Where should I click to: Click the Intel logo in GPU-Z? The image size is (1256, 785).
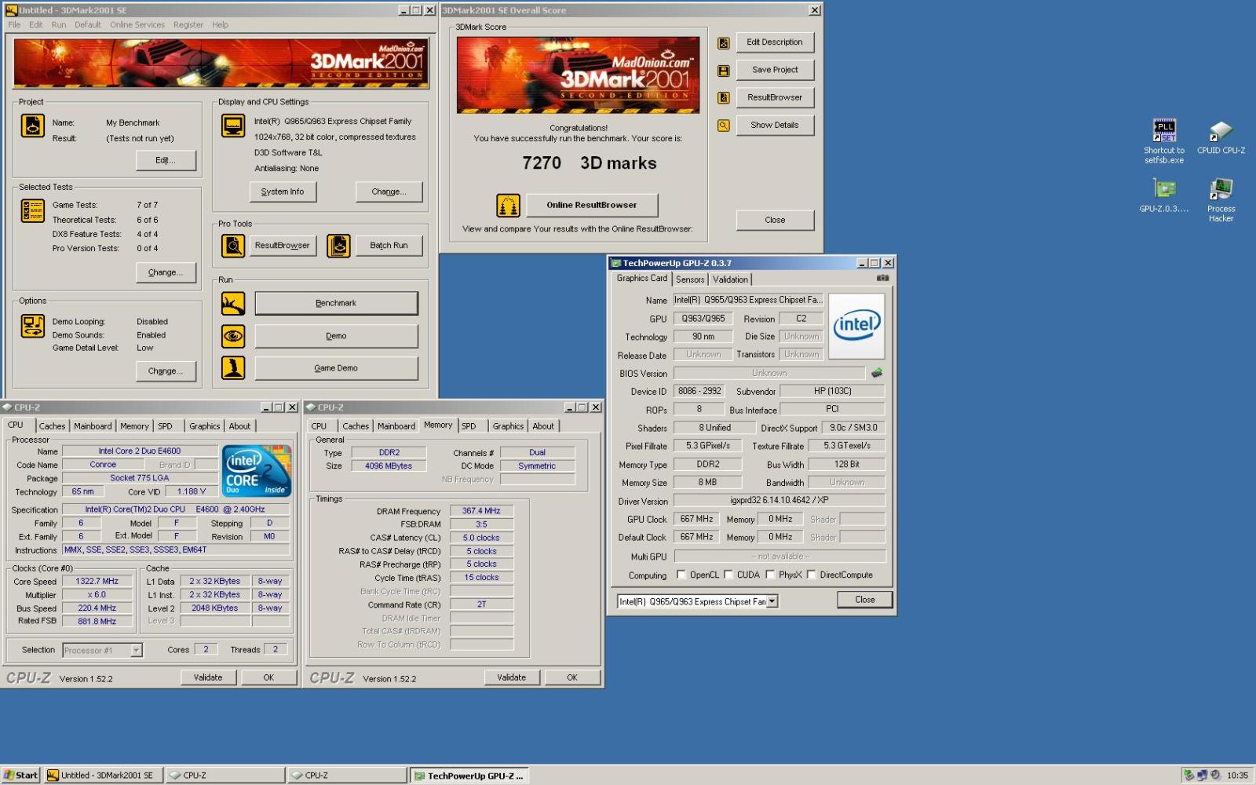pos(856,326)
